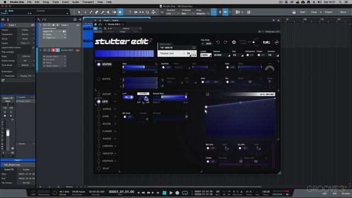Click the Start button top right
352x198 pixels.
point(302,12)
